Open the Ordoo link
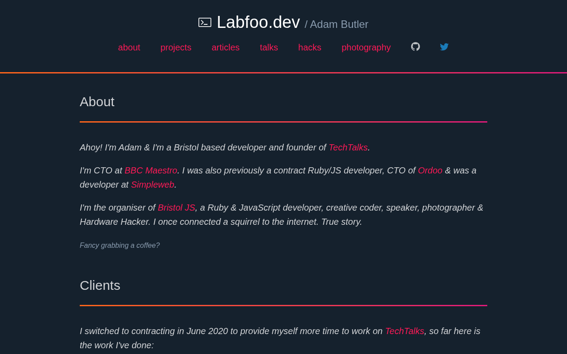The width and height of the screenshot is (567, 354). coord(430,170)
